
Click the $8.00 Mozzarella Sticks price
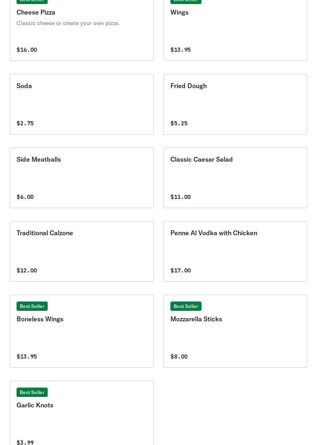(179, 357)
